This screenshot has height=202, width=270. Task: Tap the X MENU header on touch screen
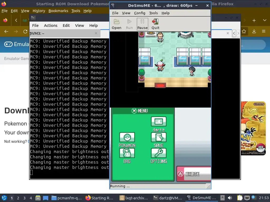[x=140, y=111]
